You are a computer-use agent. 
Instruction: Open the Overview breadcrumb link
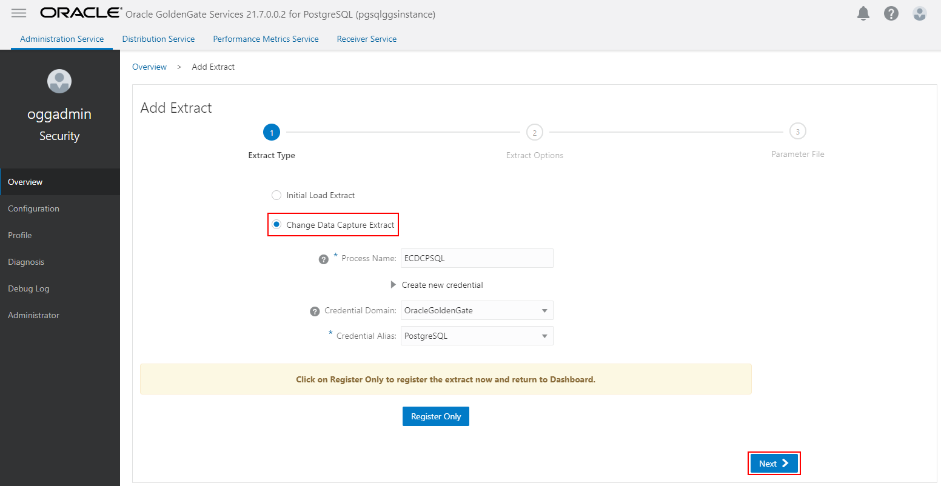click(x=149, y=67)
